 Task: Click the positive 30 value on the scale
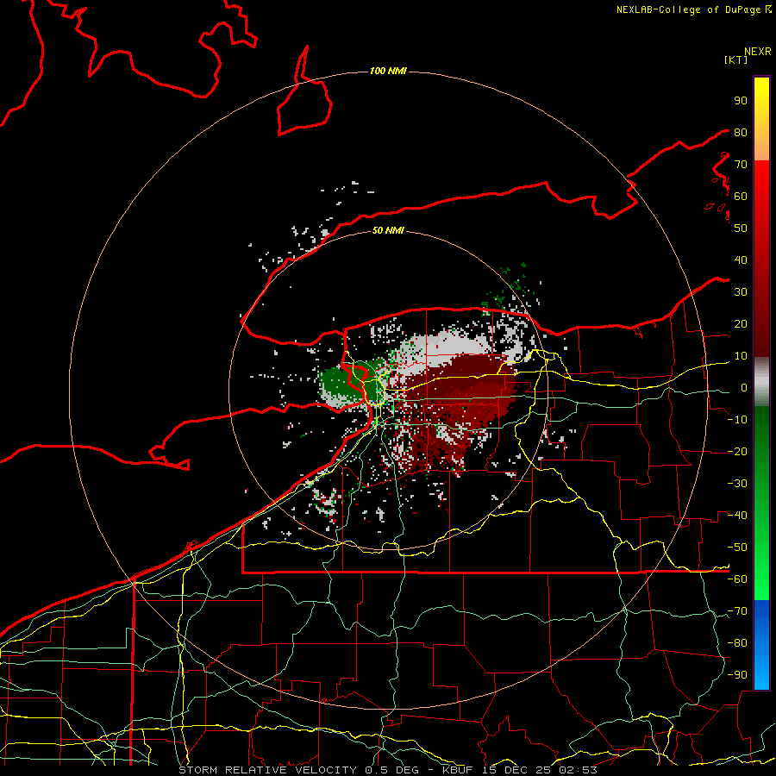click(741, 292)
